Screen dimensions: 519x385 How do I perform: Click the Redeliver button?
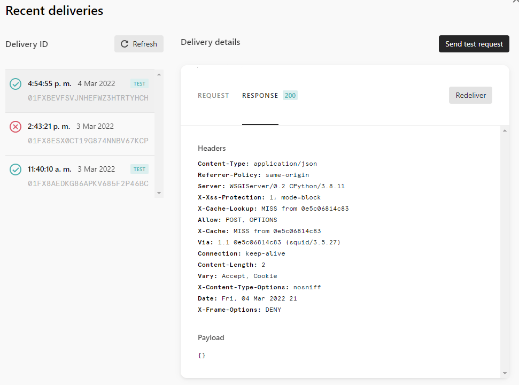point(471,95)
